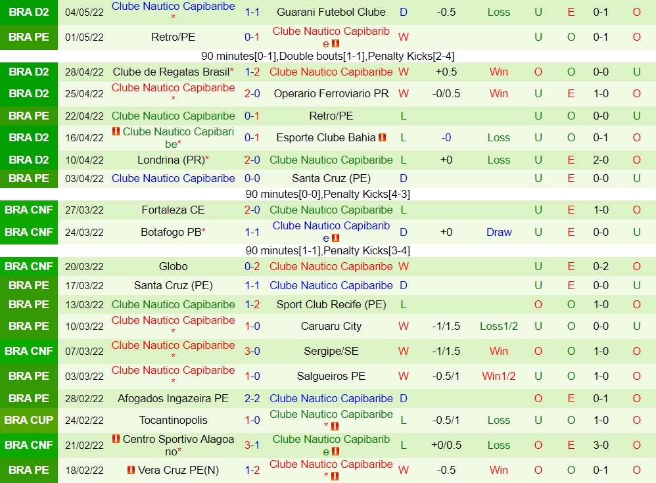Screen dimensions: 656x483
Task: Click half-time score 2-0 in Londrina row
Action: 601,160
